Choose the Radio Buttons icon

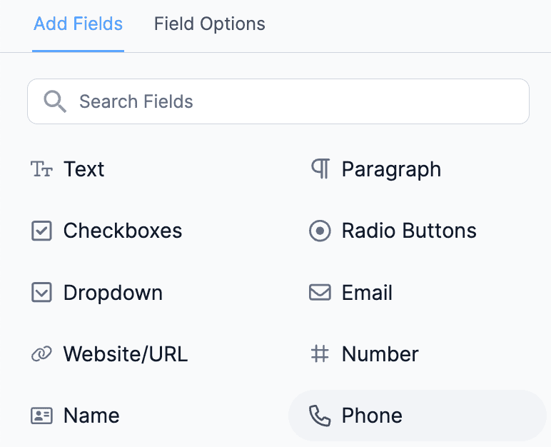(x=320, y=231)
